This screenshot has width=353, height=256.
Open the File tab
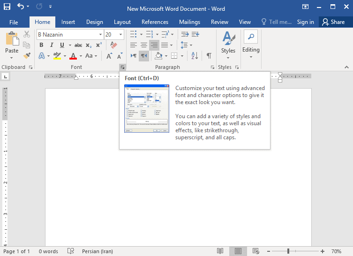(14, 22)
